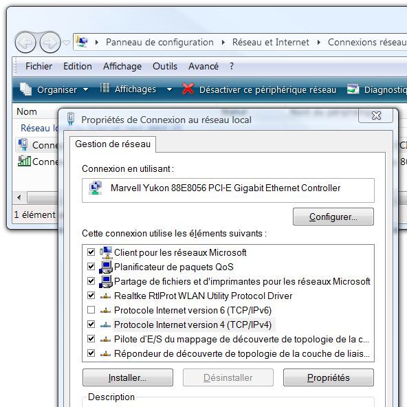Go to Réseau et Internet breadcrumb

point(270,43)
